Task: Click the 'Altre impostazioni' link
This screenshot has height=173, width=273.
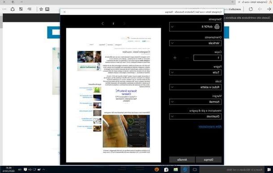Action: (210, 126)
